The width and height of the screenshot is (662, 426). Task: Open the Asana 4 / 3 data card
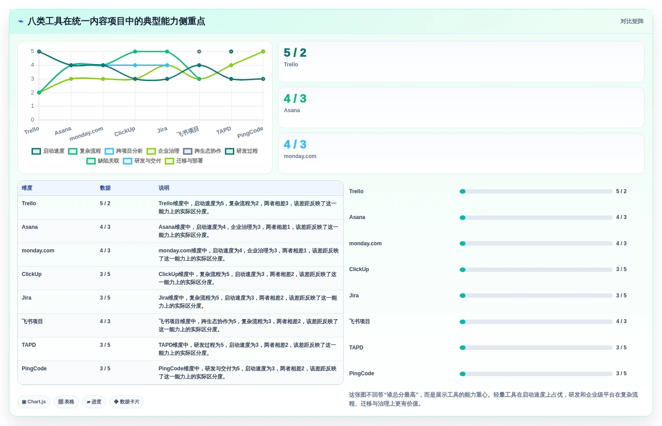(461, 107)
